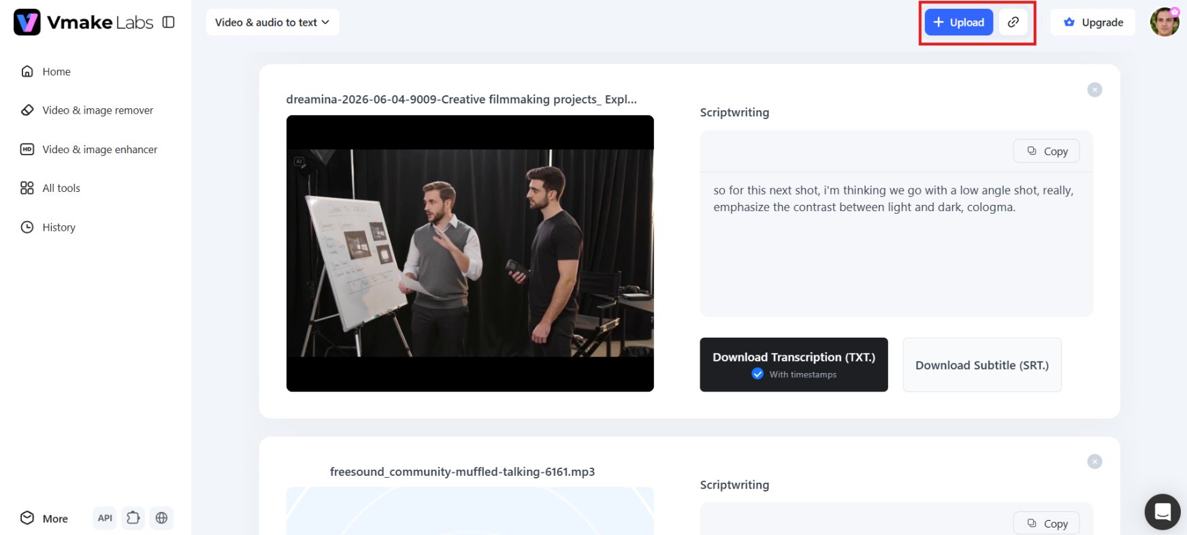Open Video & image enhancer
Screen dimensions: 1187x535
coord(89,150)
